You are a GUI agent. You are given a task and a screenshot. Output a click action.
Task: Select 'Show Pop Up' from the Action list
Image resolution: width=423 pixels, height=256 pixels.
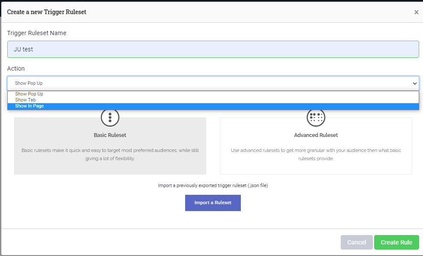[x=29, y=94]
